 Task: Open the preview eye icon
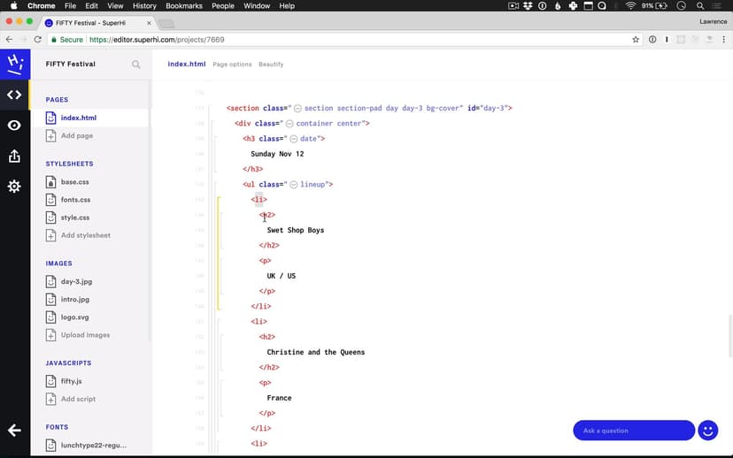click(x=14, y=126)
